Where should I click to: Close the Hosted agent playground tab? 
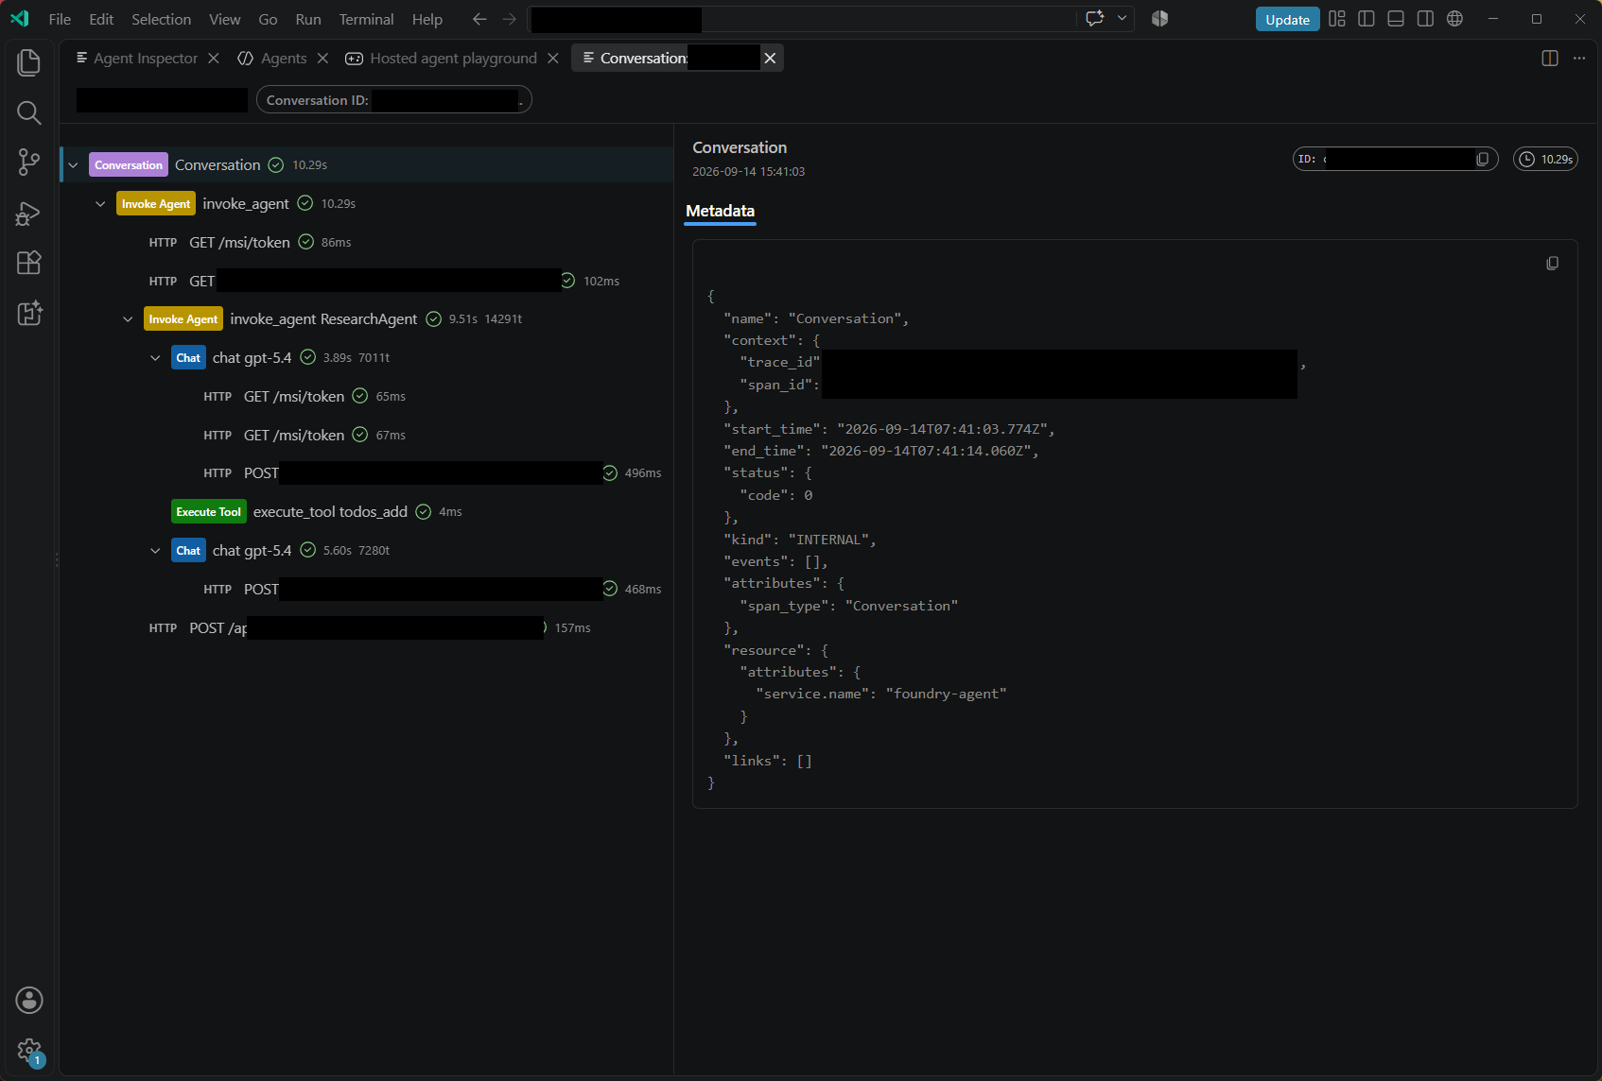click(x=553, y=59)
